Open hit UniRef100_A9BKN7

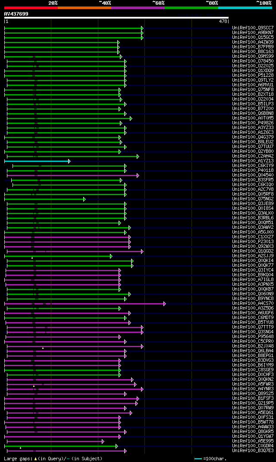click(253, 33)
